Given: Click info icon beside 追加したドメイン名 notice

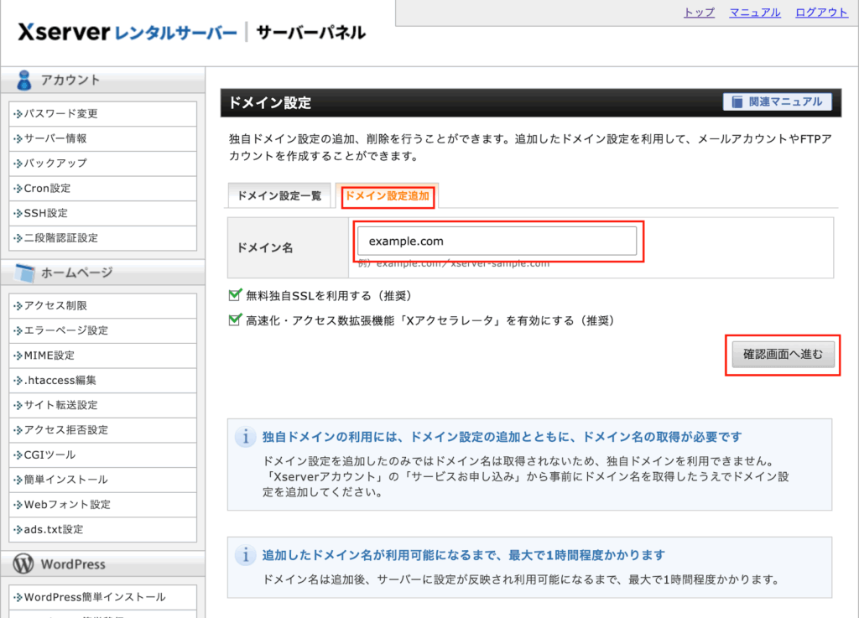Looking at the screenshot, I should (x=245, y=555).
